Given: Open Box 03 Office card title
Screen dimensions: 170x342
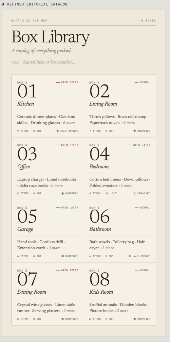Looking at the screenshot, I should [24, 167].
